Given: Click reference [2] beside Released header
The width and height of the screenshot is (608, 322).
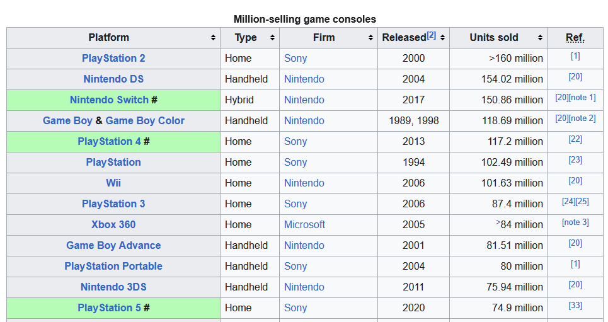Looking at the screenshot, I should coord(431,35).
